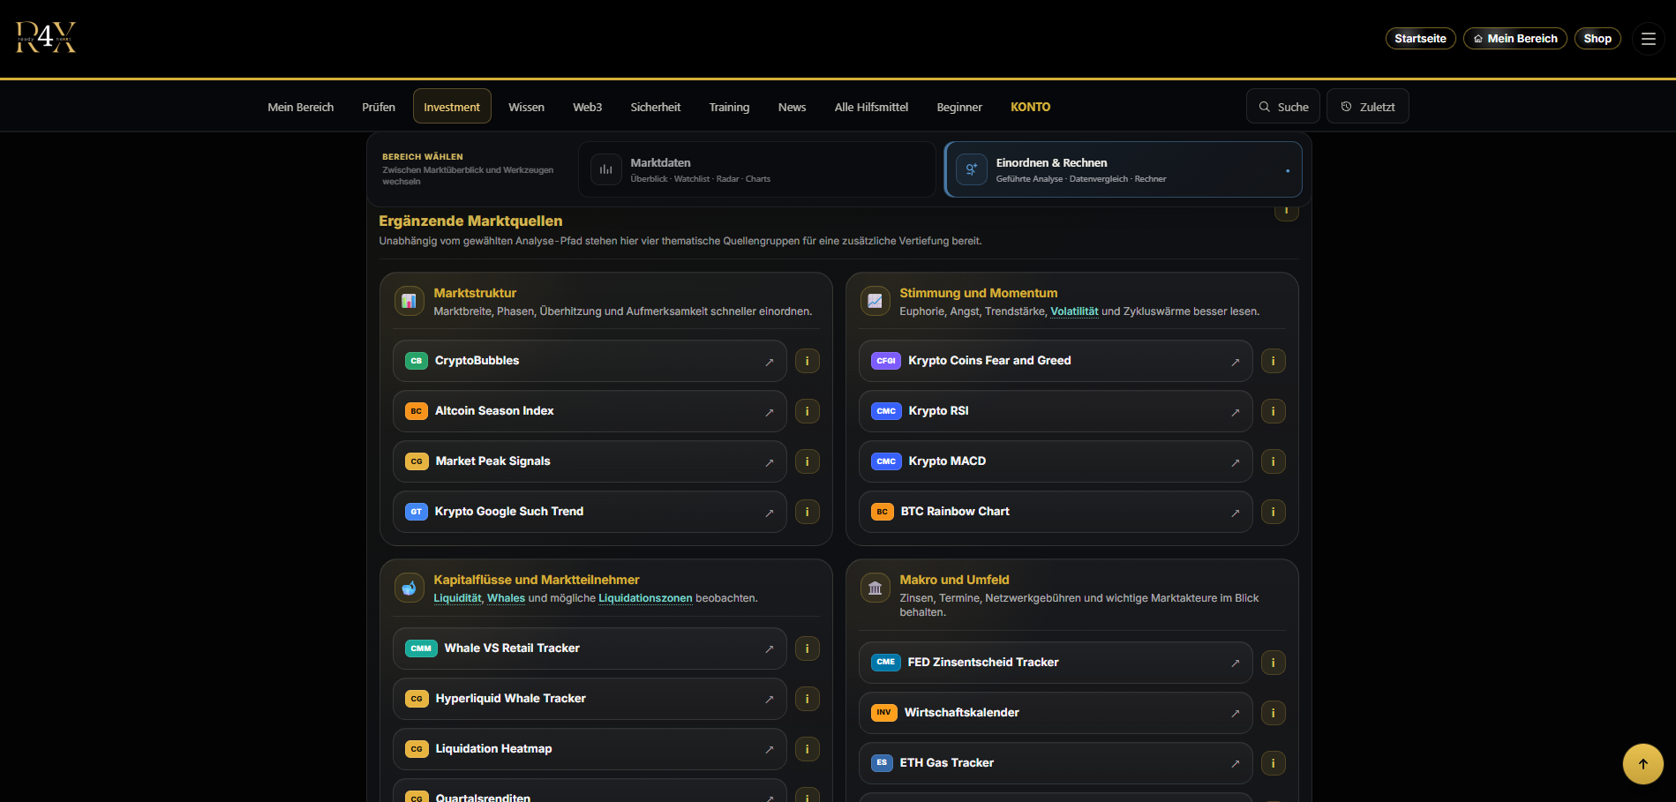Open the CryptoBubbles source link
The width and height of the screenshot is (1676, 802).
coord(590,361)
